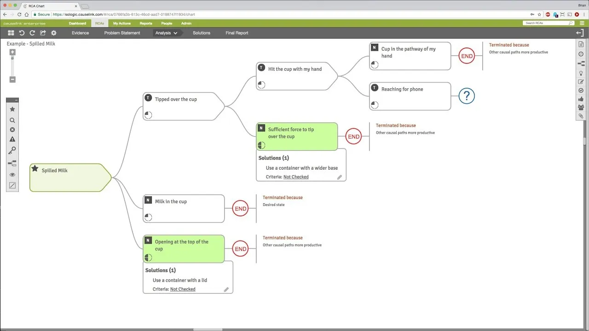The height and width of the screenshot is (331, 589).
Task: Click the share/export icon in toolbar
Action: (x=43, y=33)
